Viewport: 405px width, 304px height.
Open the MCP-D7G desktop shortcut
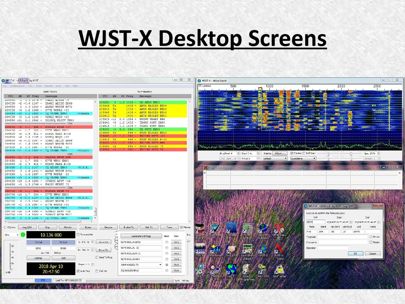263,270
